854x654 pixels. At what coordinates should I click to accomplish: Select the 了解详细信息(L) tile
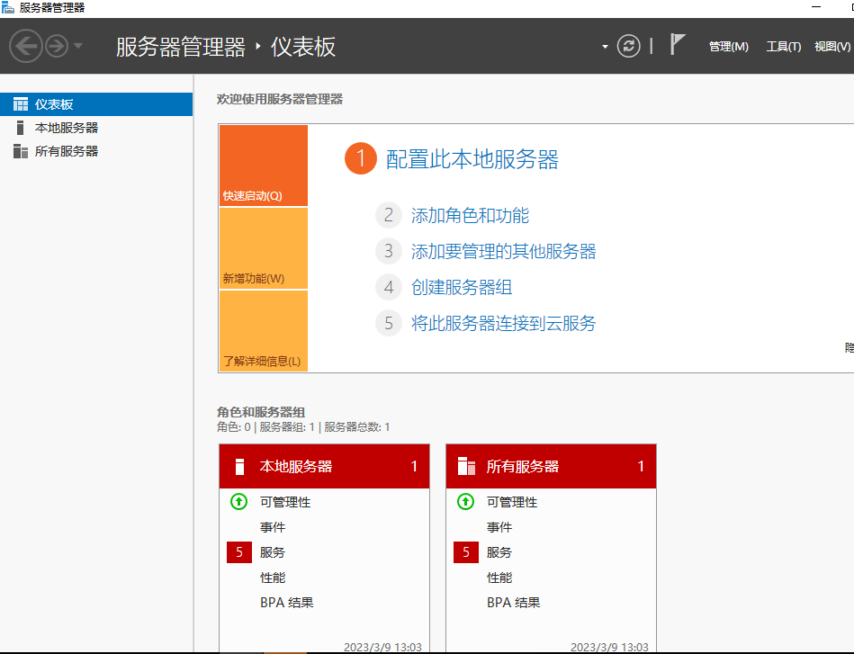click(x=264, y=331)
